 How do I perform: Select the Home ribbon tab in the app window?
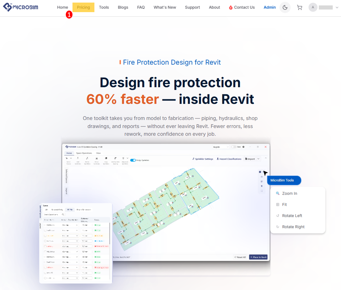(x=69, y=153)
